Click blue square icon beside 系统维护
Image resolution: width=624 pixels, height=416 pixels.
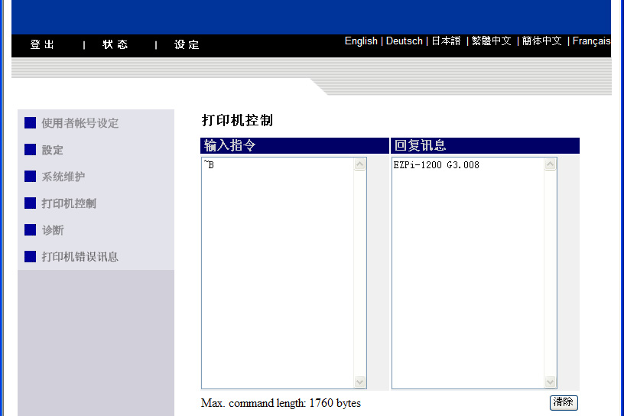point(30,177)
